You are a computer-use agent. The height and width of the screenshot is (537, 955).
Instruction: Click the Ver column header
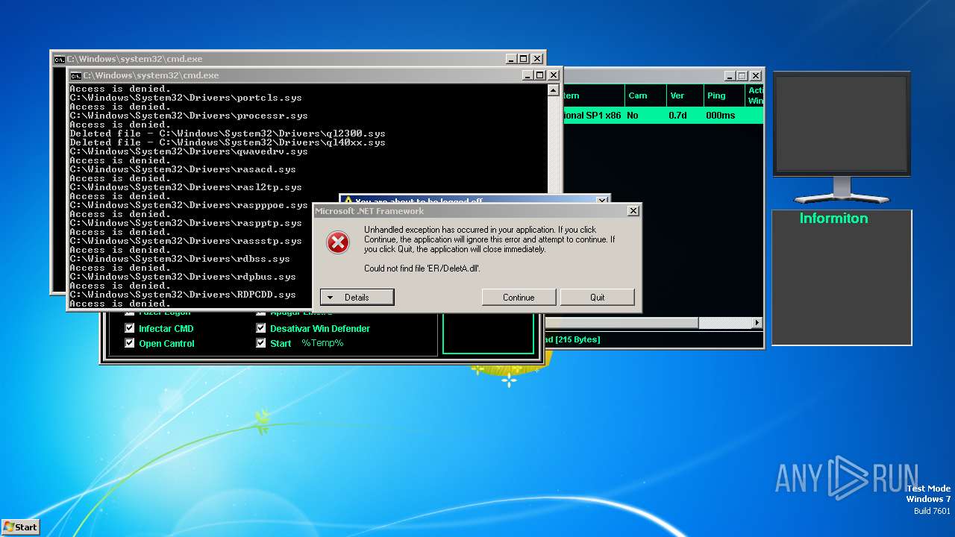(x=685, y=95)
